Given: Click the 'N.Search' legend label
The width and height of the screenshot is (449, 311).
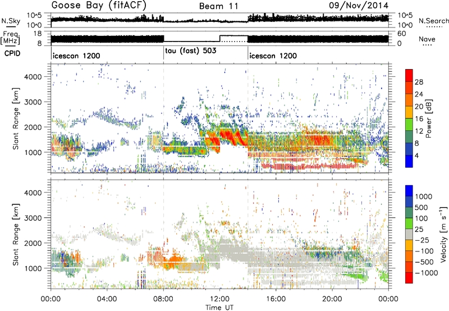Looking at the screenshot, I should (433, 21).
